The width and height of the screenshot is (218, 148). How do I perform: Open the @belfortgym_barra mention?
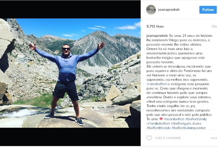186,123
